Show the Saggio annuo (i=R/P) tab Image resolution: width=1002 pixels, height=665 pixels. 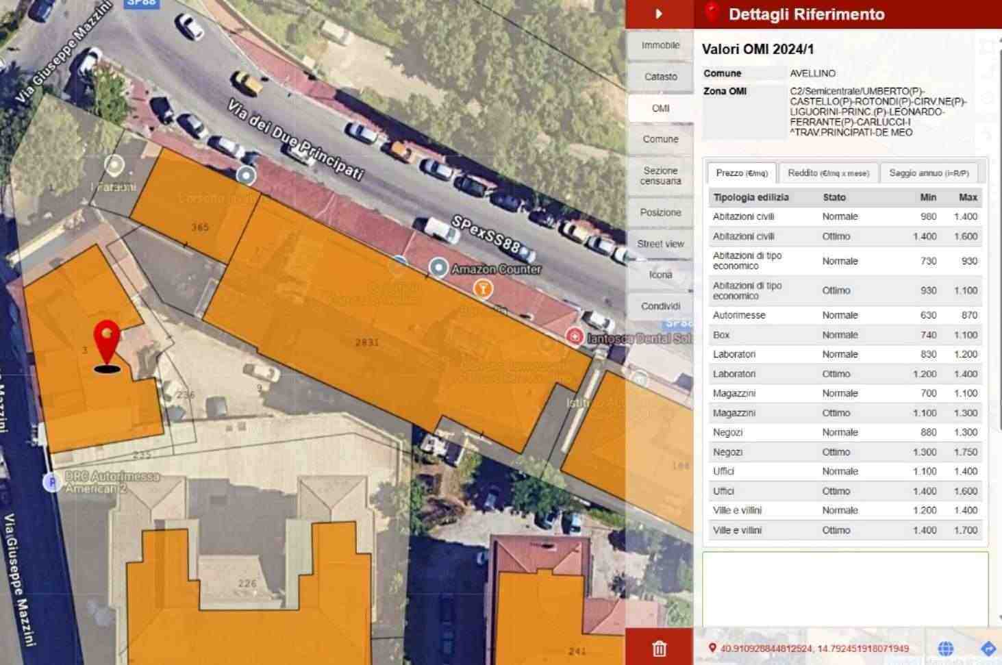click(929, 173)
